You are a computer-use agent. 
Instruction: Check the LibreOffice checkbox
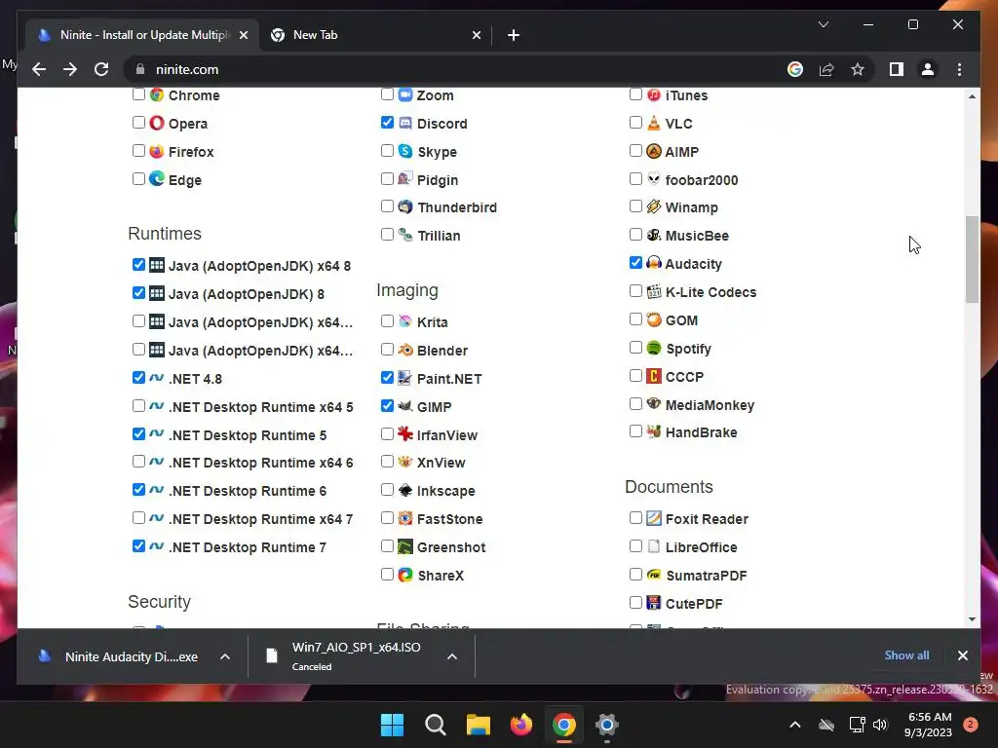635,545
